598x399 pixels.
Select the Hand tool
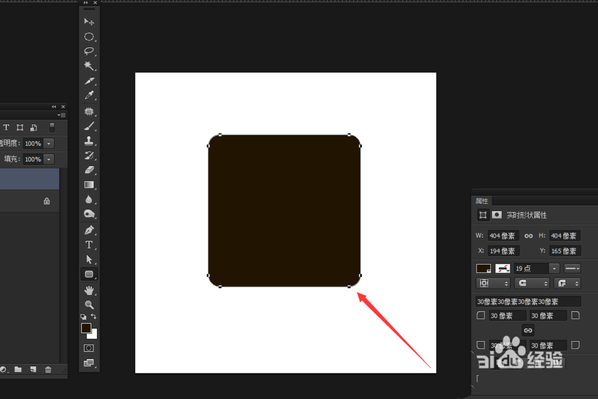(x=89, y=290)
